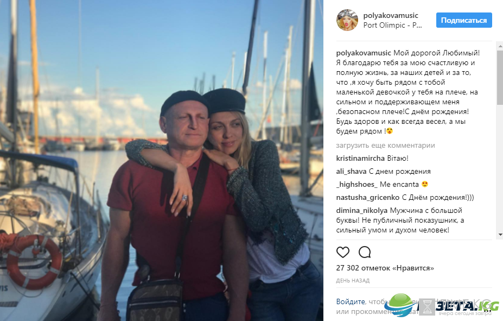Open the _highshoes_ commenter profile
Image resolution: width=503 pixels, height=321 pixels.
356,185
